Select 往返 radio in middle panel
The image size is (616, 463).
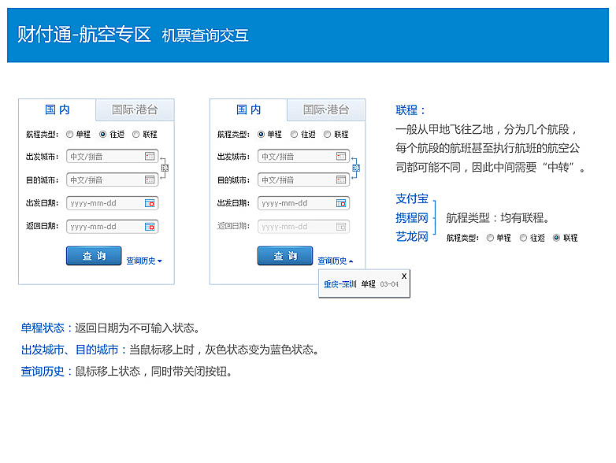tap(295, 135)
